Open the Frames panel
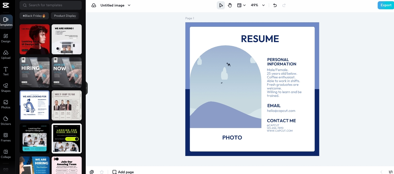This screenshot has height=174, width=394. 6,137
